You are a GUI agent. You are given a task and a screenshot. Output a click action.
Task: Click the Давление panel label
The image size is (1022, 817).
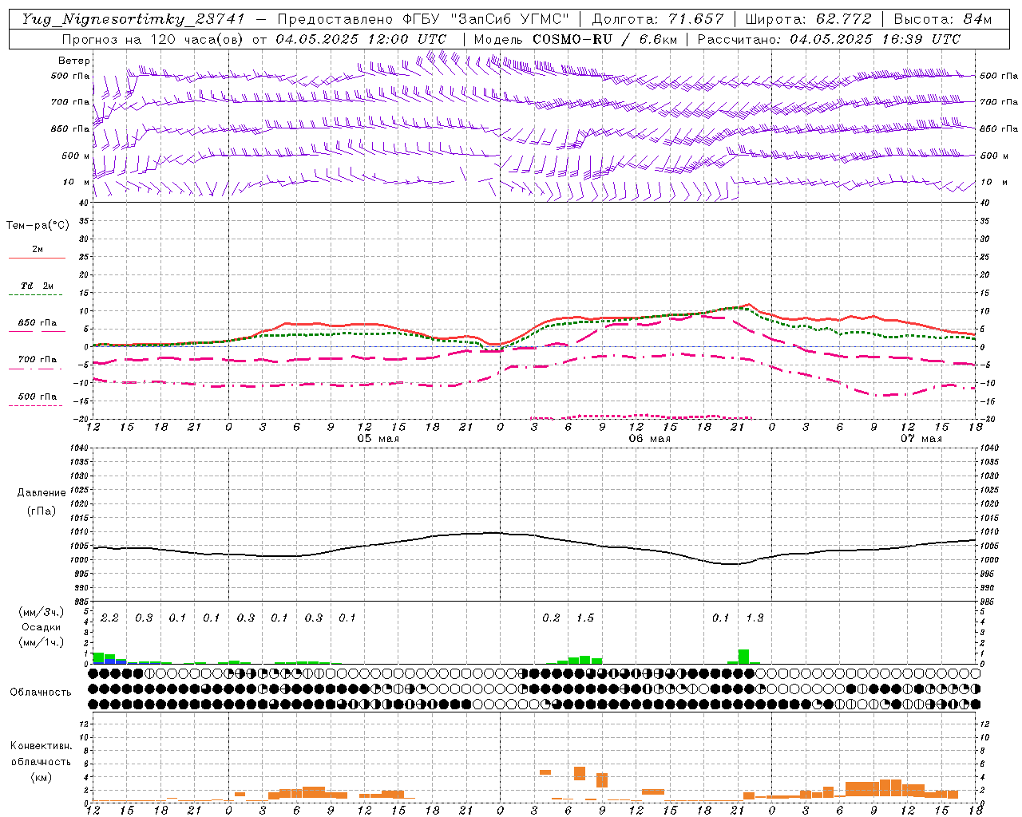[42, 493]
